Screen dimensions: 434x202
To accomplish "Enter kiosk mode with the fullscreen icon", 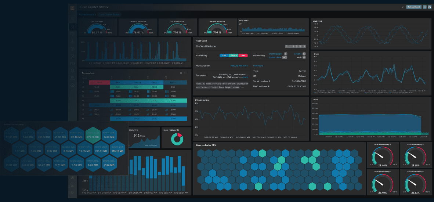I will [x=430, y=7].
